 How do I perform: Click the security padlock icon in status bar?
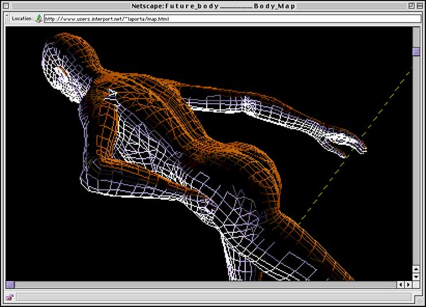click(x=9, y=297)
